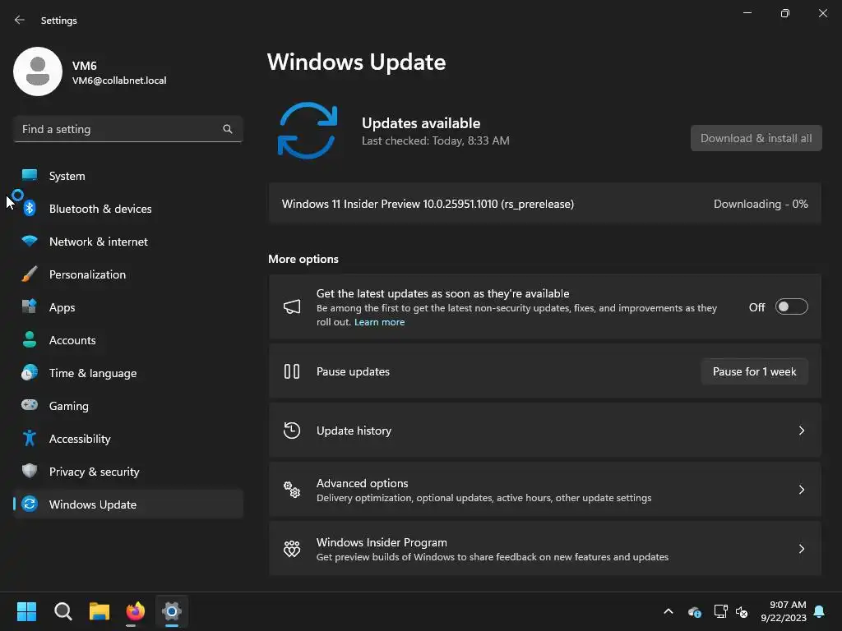The height and width of the screenshot is (631, 842).
Task: Open Advanced options chevron arrow
Action: (801, 490)
